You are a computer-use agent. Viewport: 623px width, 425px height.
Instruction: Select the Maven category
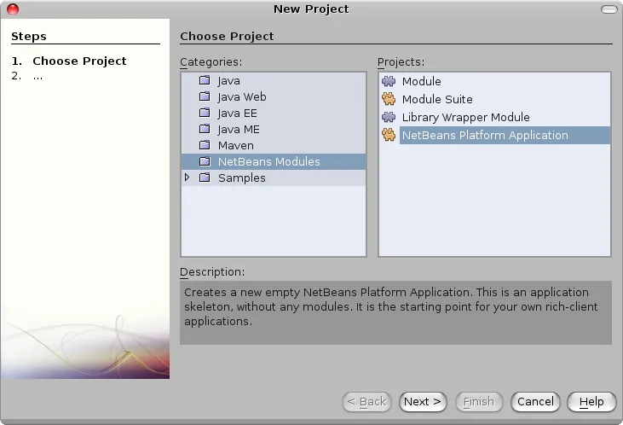click(235, 146)
